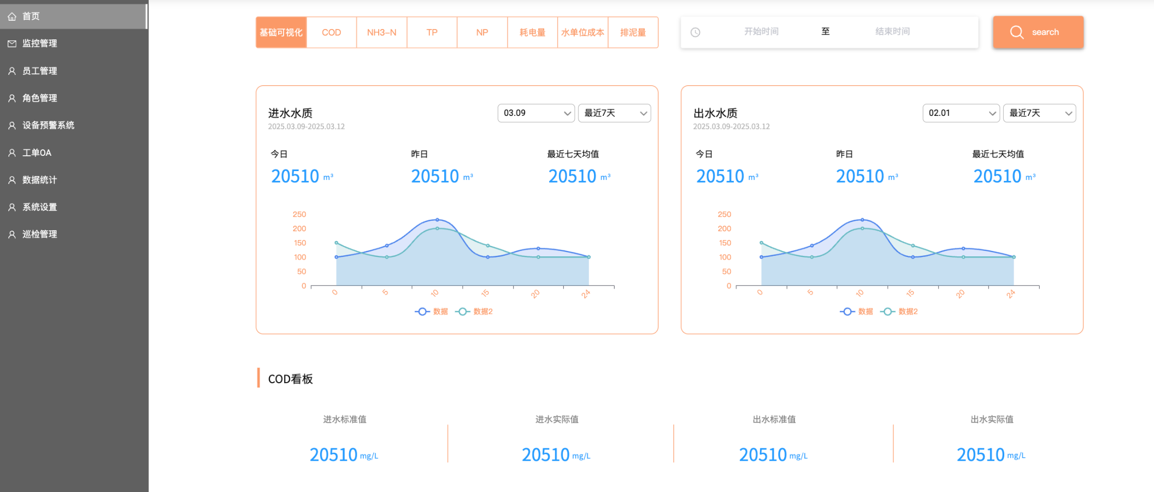
Task: Click the person icon beside 员工管理
Action: 12,71
